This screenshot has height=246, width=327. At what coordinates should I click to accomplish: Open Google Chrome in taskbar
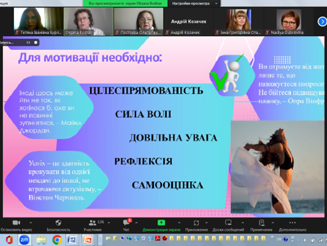pos(57,240)
